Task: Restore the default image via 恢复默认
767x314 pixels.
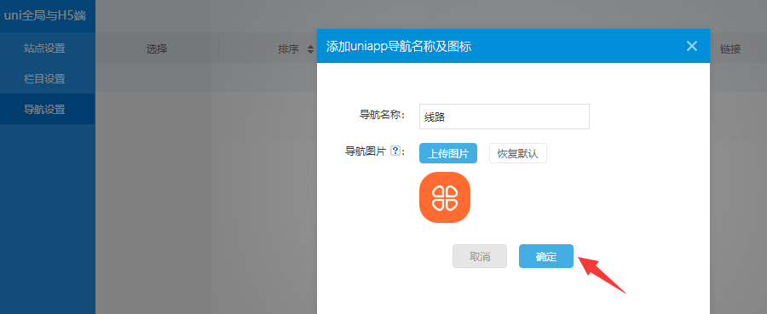Action: pyautogui.click(x=518, y=153)
